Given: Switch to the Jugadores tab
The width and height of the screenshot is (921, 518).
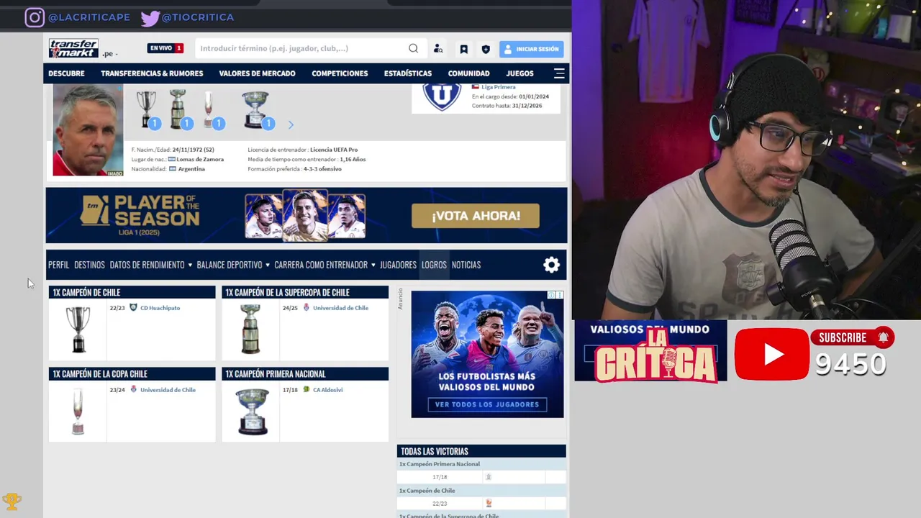Looking at the screenshot, I should (x=398, y=265).
